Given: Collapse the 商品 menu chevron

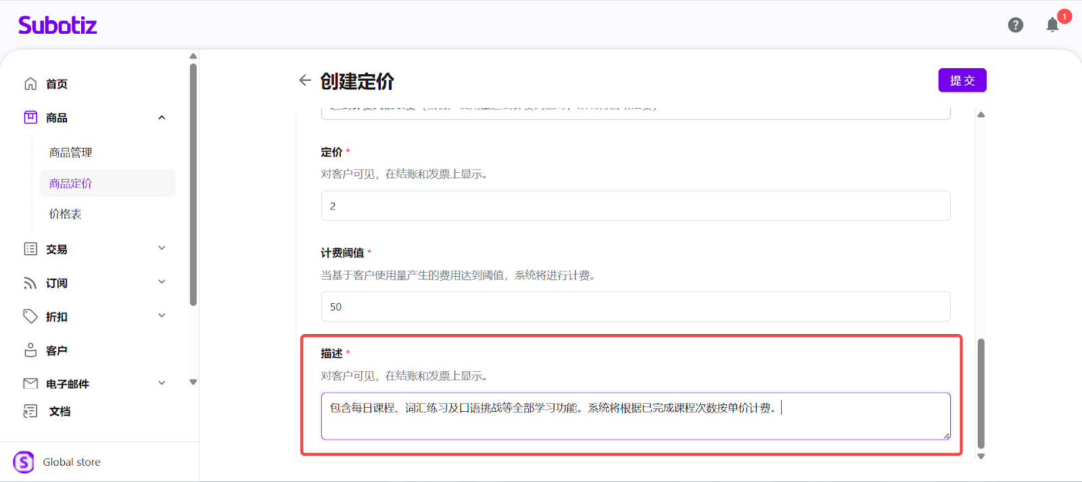Looking at the screenshot, I should click(x=162, y=117).
